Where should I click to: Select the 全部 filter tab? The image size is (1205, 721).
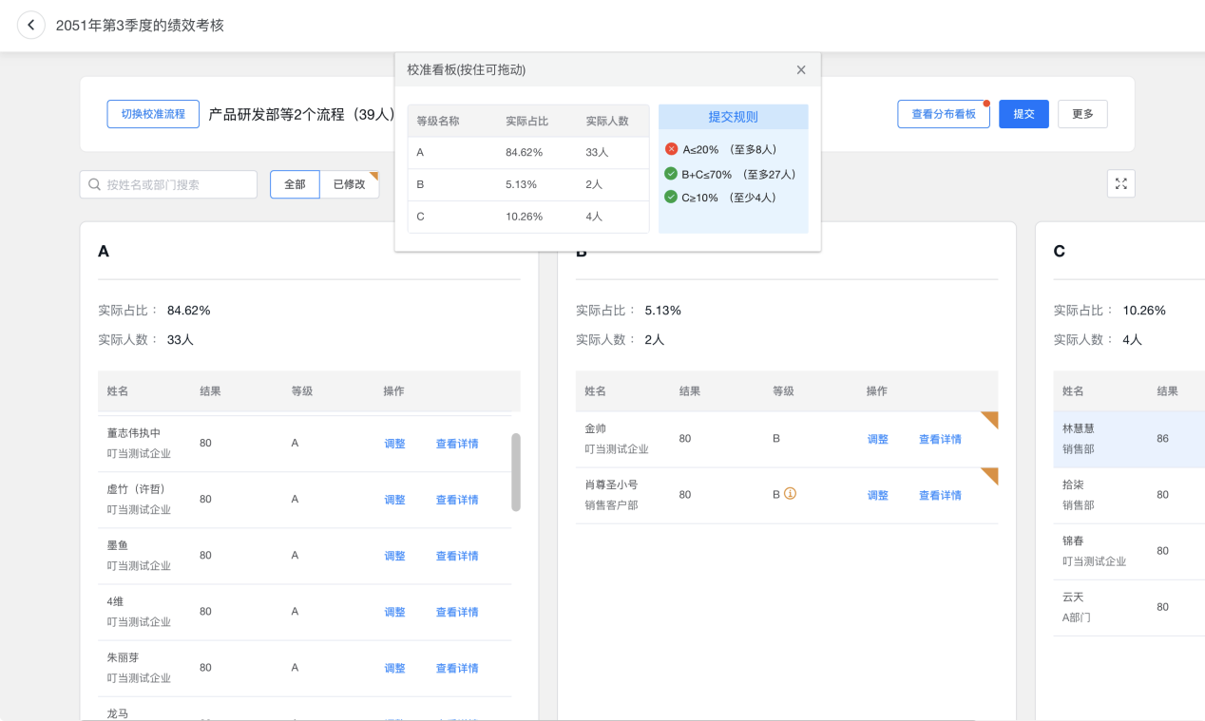pos(295,184)
